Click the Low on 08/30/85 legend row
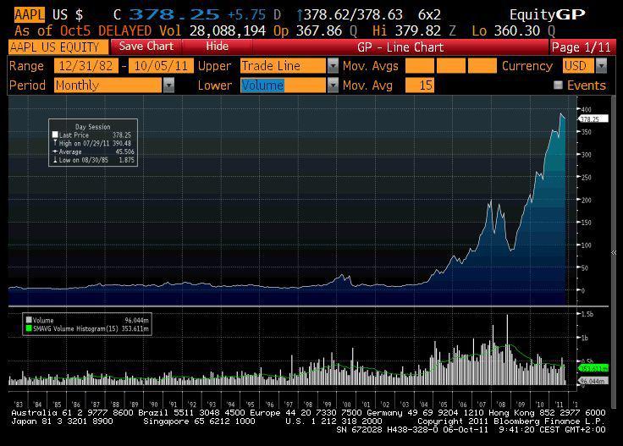 pos(93,160)
